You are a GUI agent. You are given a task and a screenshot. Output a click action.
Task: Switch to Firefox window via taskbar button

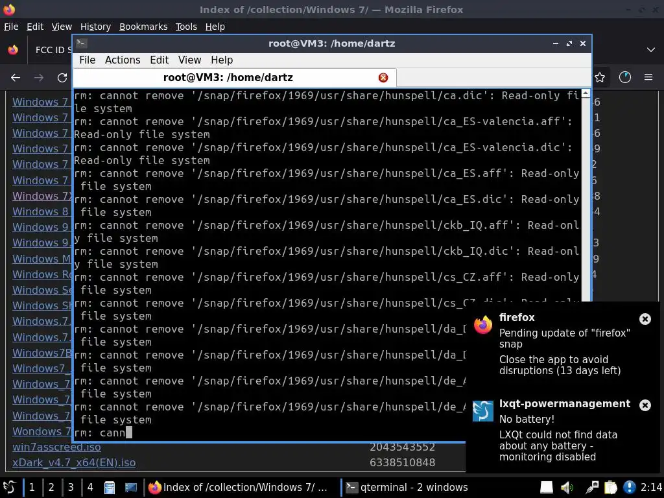click(x=241, y=488)
